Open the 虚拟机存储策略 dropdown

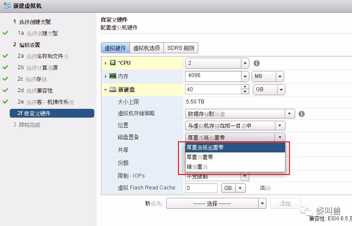pyautogui.click(x=289, y=114)
